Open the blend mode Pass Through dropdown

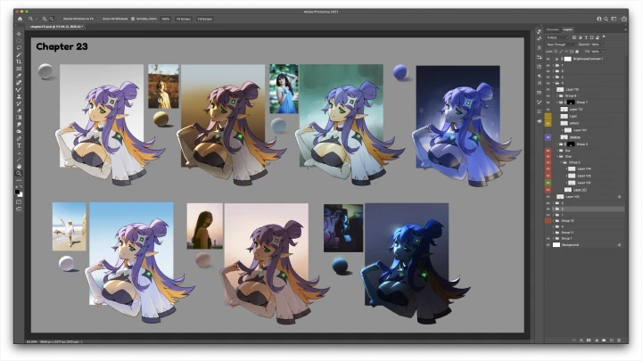coord(561,45)
